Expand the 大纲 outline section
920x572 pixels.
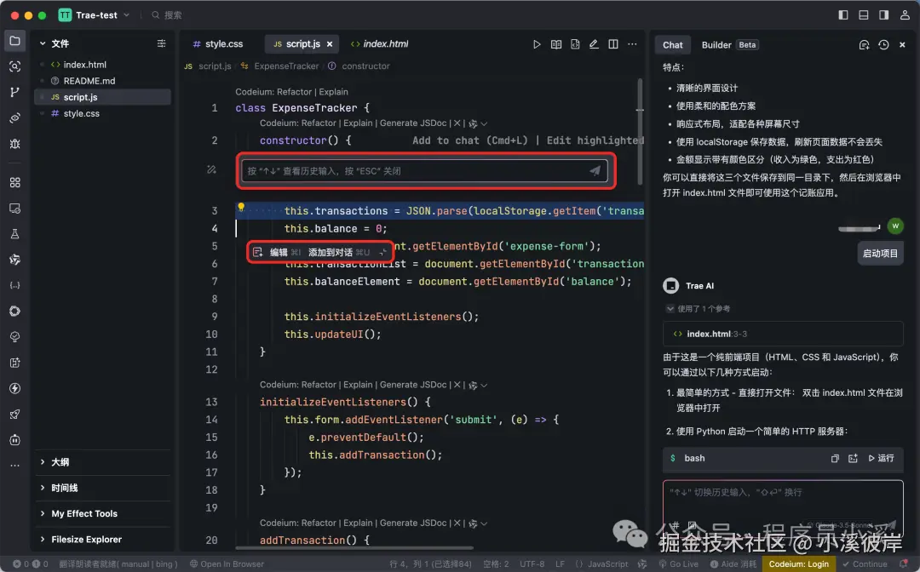tap(103, 462)
